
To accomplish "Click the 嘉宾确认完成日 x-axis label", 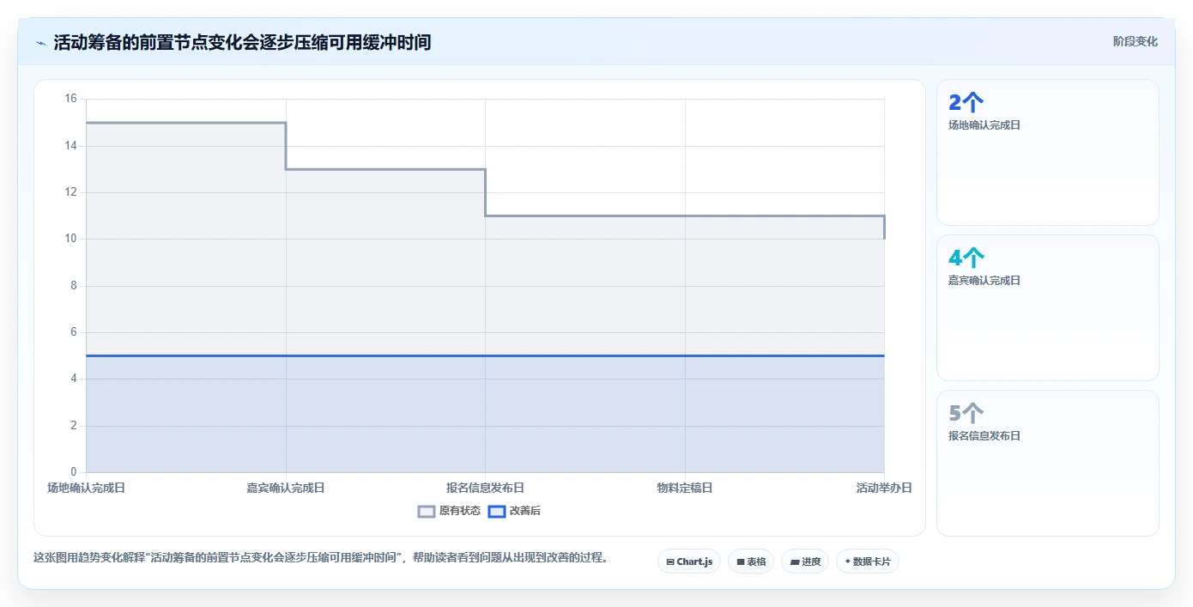I will (x=286, y=488).
